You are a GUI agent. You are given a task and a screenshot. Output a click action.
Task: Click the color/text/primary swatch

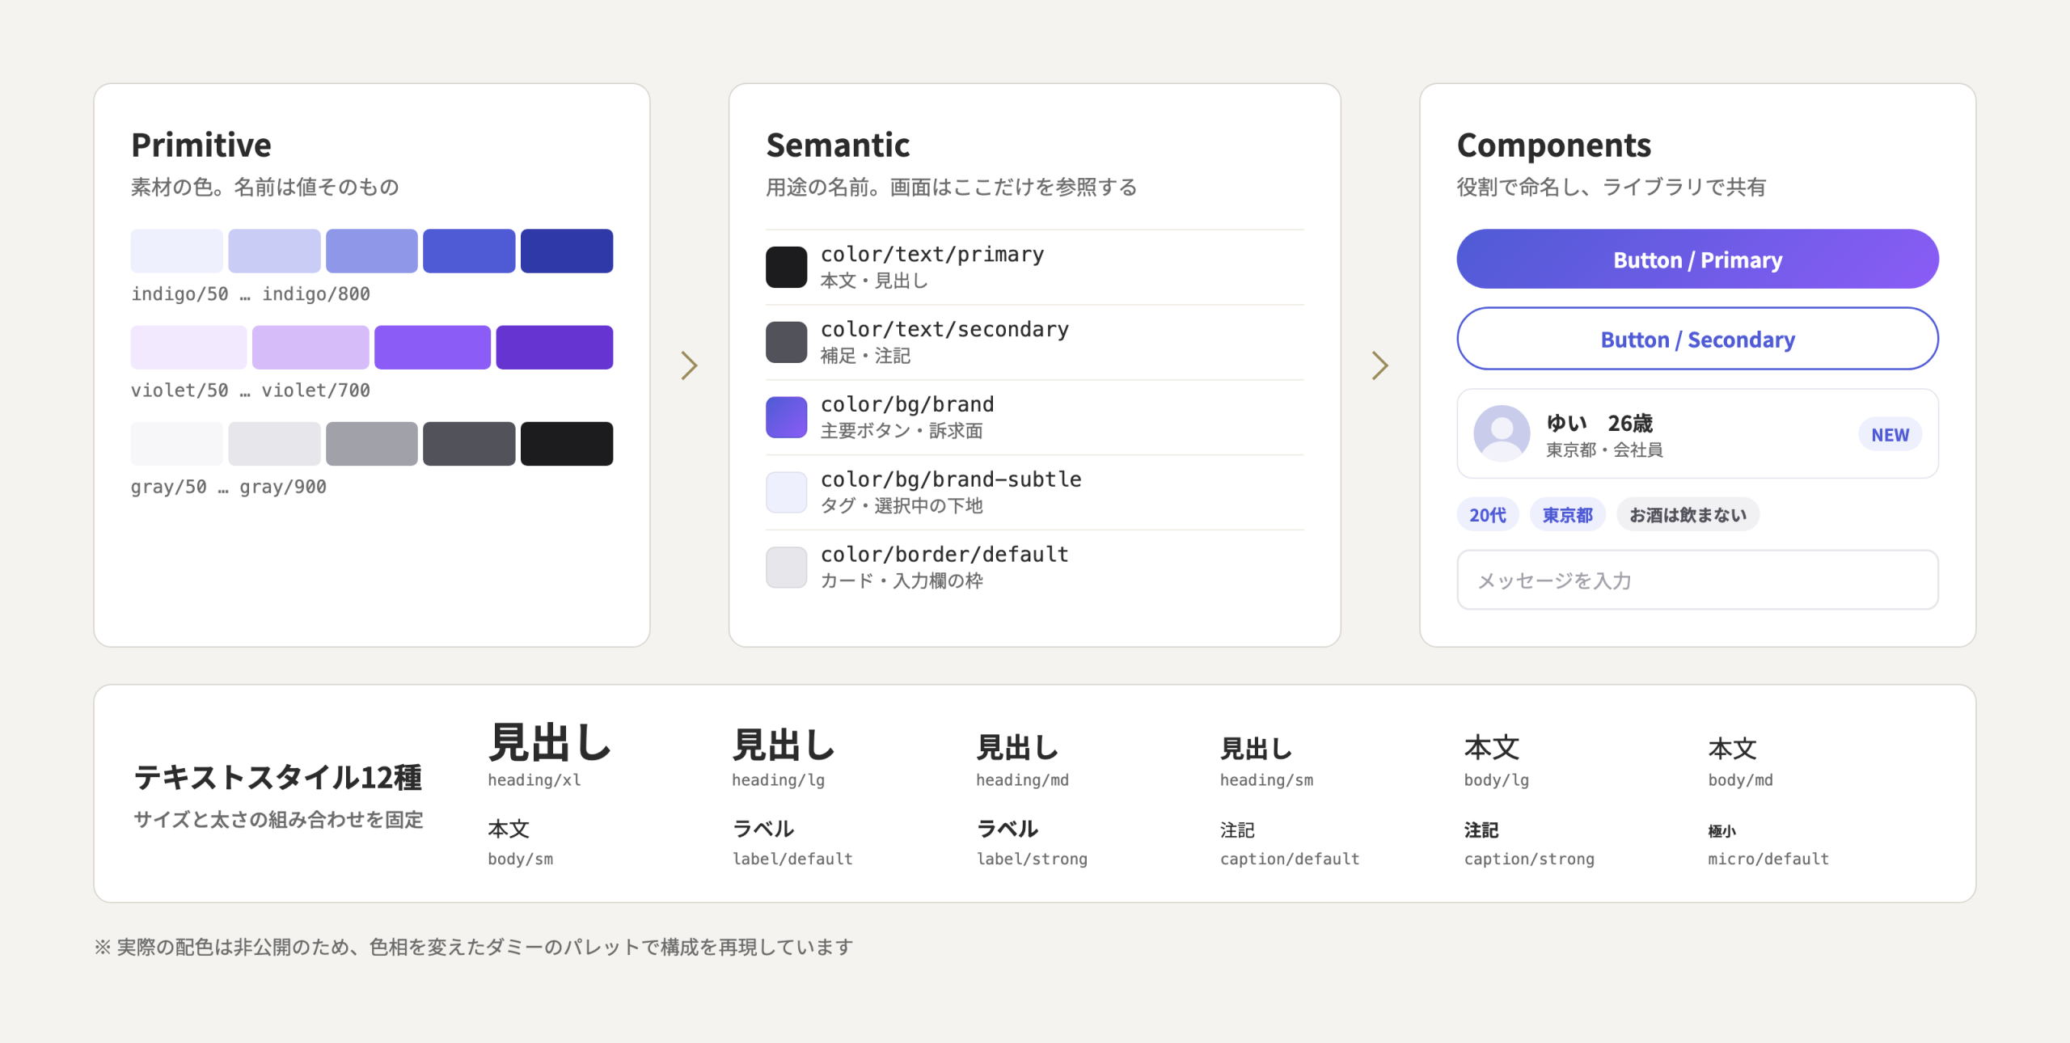coord(786,267)
